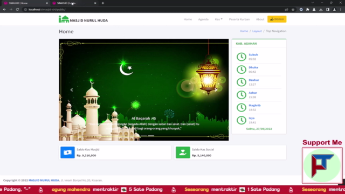Click the Dzuhur clock icon

(x=241, y=82)
